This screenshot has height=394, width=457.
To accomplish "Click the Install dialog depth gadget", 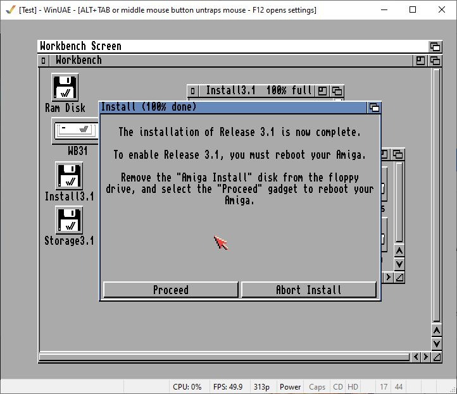I will [x=374, y=108].
